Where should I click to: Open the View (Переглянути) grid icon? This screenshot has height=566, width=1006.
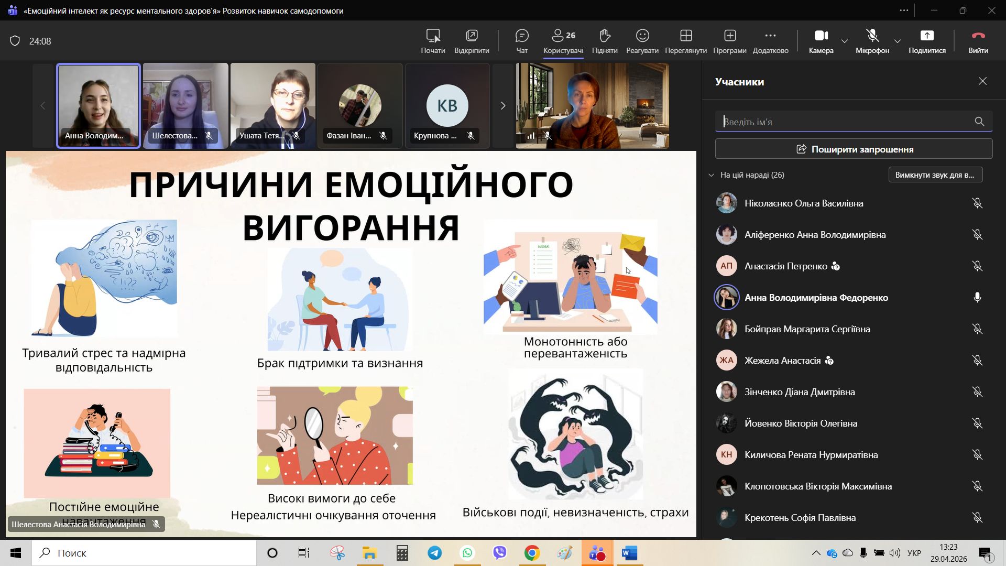tap(686, 36)
